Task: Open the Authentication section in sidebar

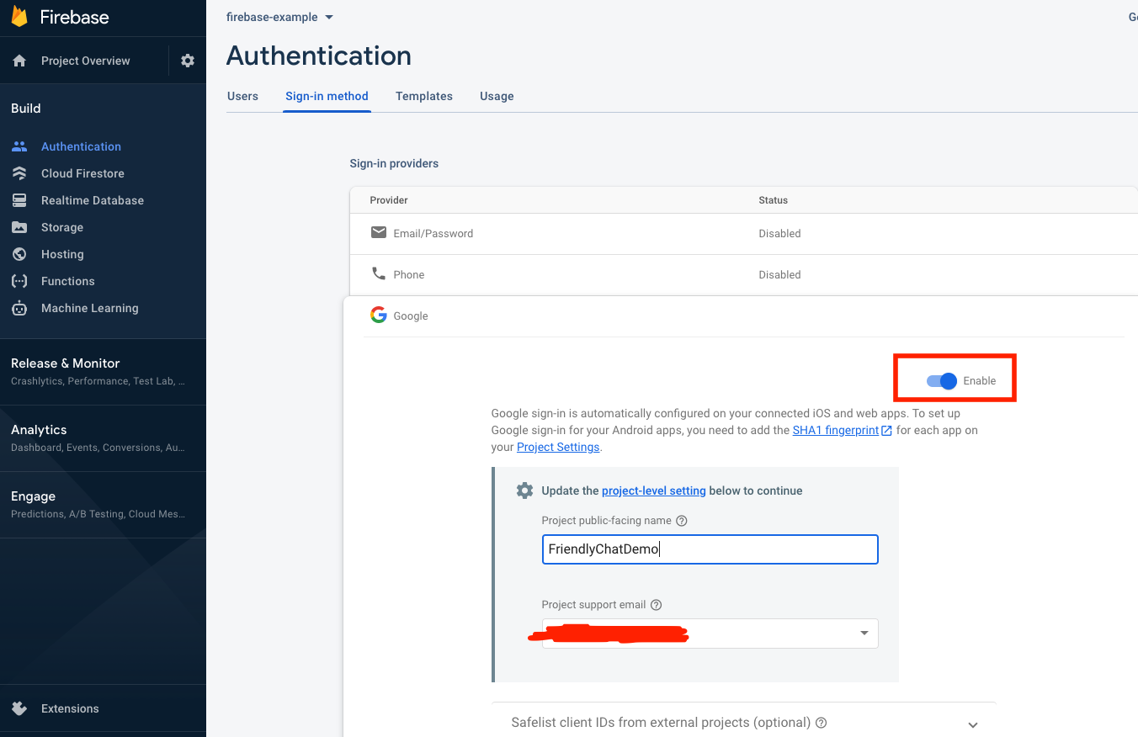Action: tap(81, 146)
